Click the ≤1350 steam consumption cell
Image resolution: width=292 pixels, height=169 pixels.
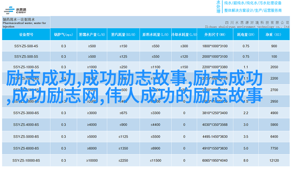[123, 148]
